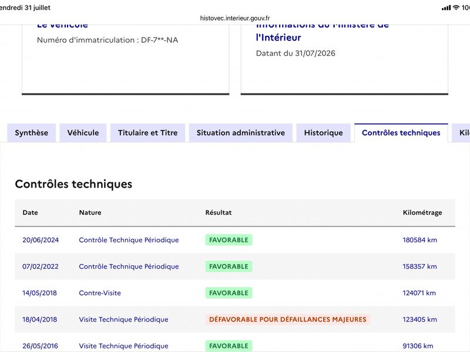Click the 124071 km mileage value

pyautogui.click(x=419, y=293)
